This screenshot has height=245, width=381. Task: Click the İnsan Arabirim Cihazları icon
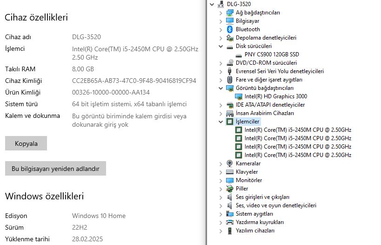point(230,113)
